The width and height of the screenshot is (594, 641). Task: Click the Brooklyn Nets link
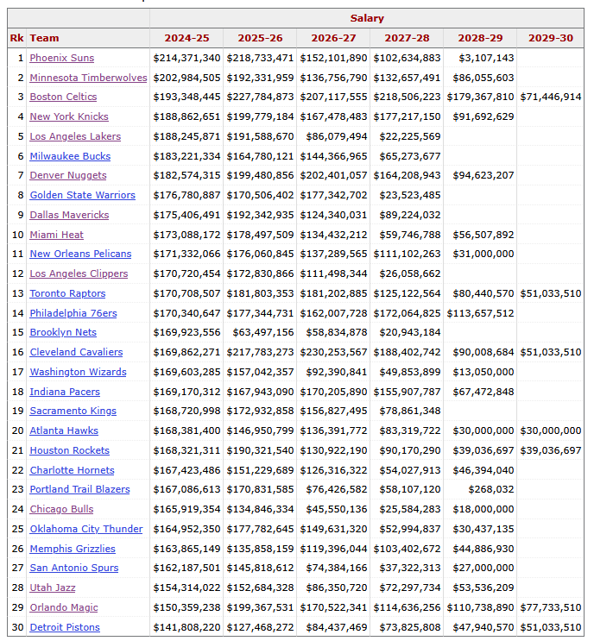coord(63,332)
